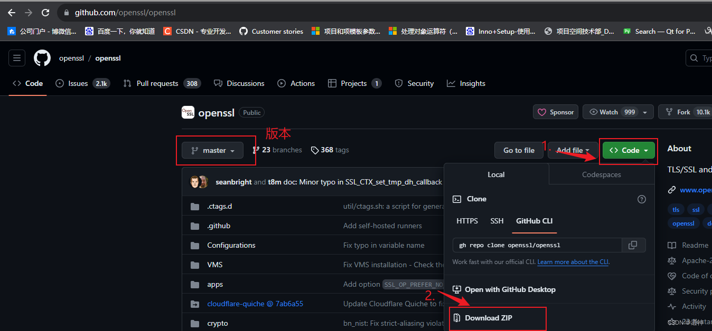Open the 公司门户 bookmark
Viewport: 712px width, 331px height.
(42, 31)
